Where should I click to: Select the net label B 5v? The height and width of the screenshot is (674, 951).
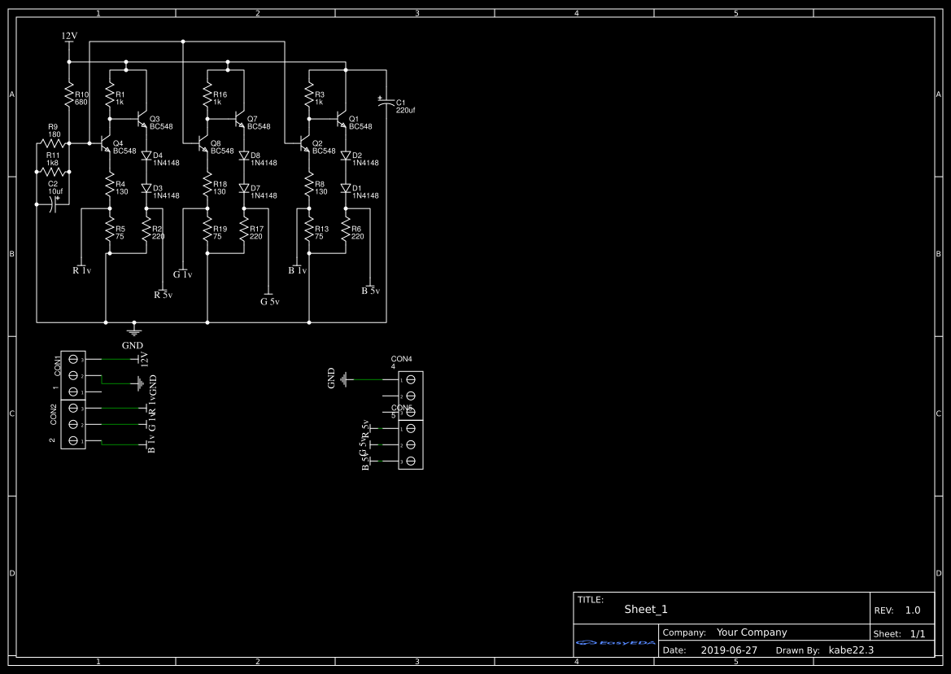[x=370, y=290]
